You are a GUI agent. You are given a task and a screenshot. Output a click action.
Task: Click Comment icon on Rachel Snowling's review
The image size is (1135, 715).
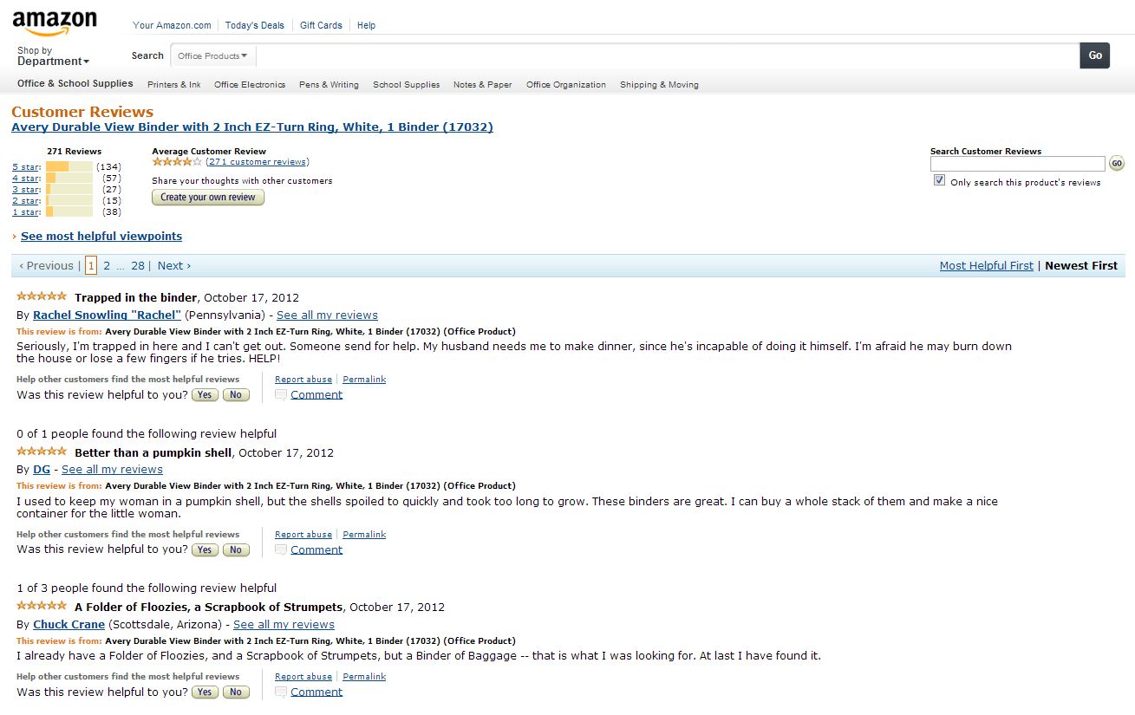281,395
